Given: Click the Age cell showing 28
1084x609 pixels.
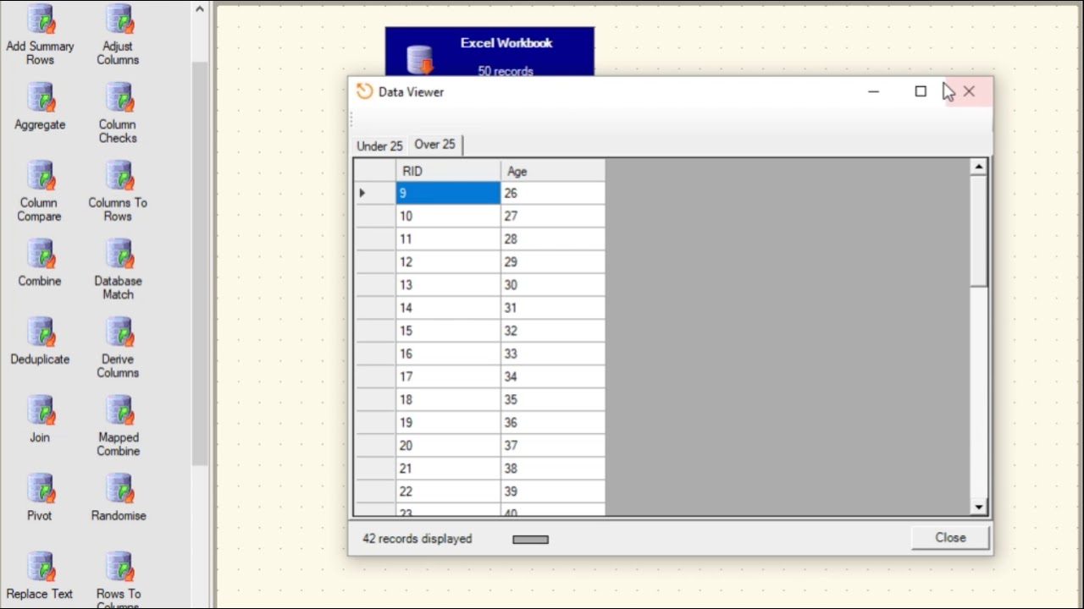Looking at the screenshot, I should (x=553, y=239).
